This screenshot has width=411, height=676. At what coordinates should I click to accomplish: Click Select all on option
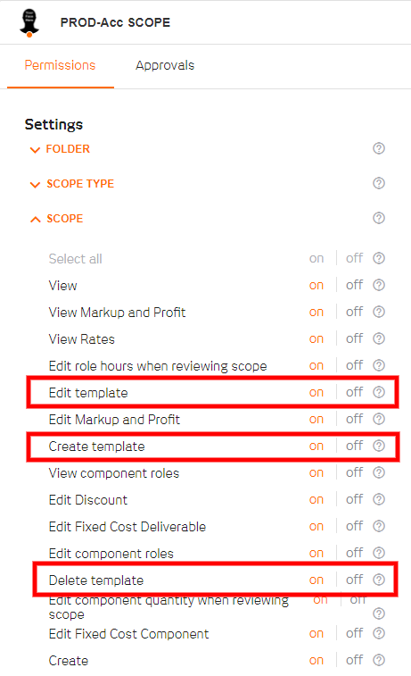[x=316, y=259]
